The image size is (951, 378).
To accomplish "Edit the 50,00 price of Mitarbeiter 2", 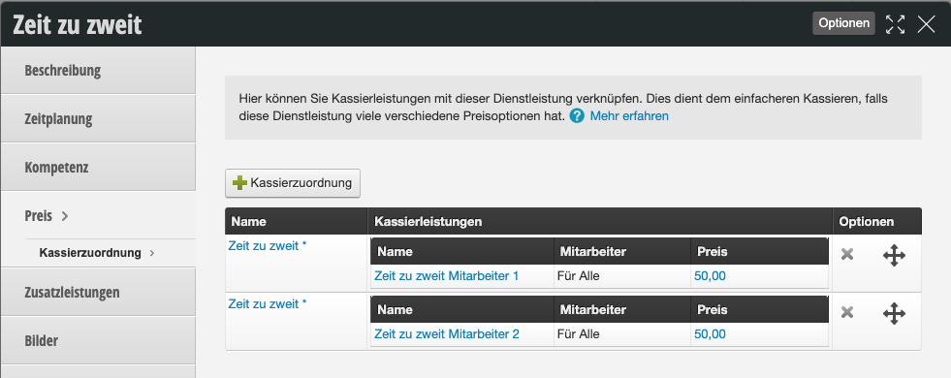I will click(710, 334).
